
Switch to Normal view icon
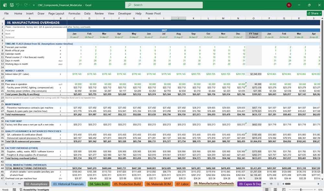coord(267,190)
